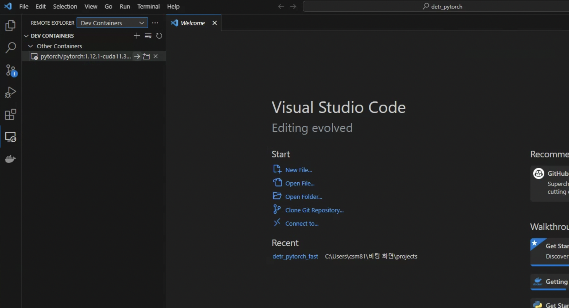
Task: Refresh the Dev Containers list
Action: point(159,36)
